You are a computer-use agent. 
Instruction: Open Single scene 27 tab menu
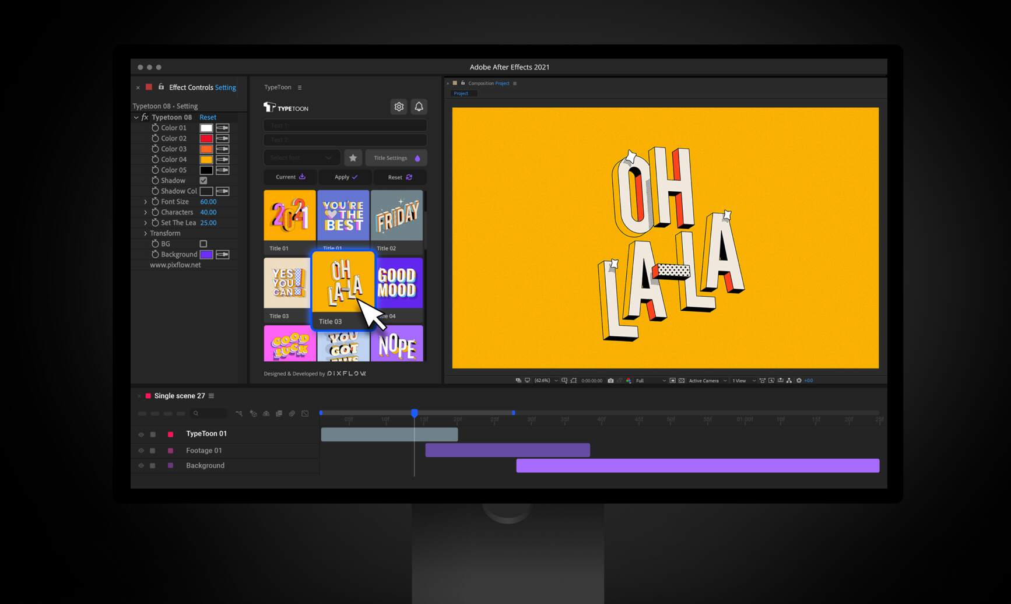212,396
